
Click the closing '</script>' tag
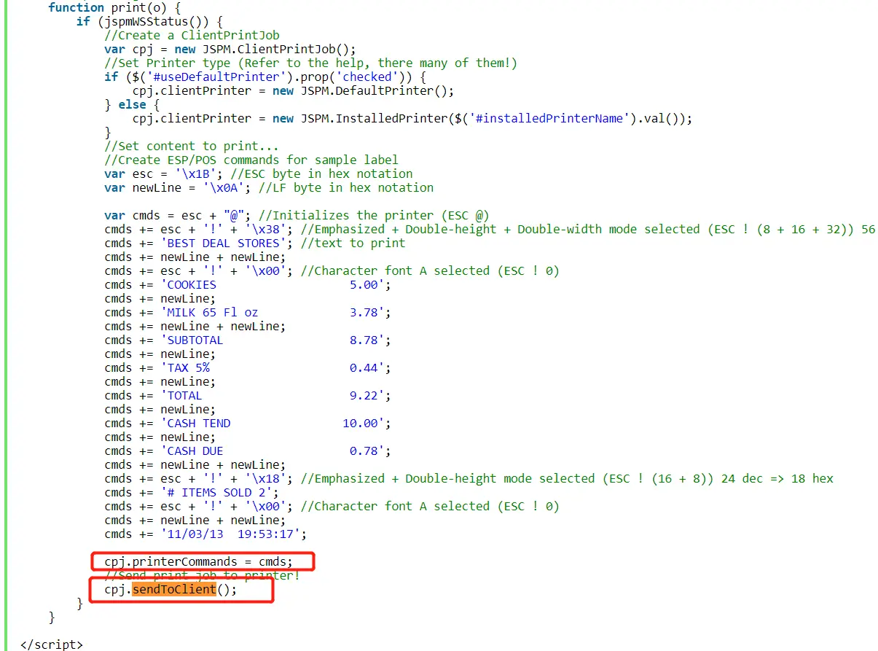point(52,644)
